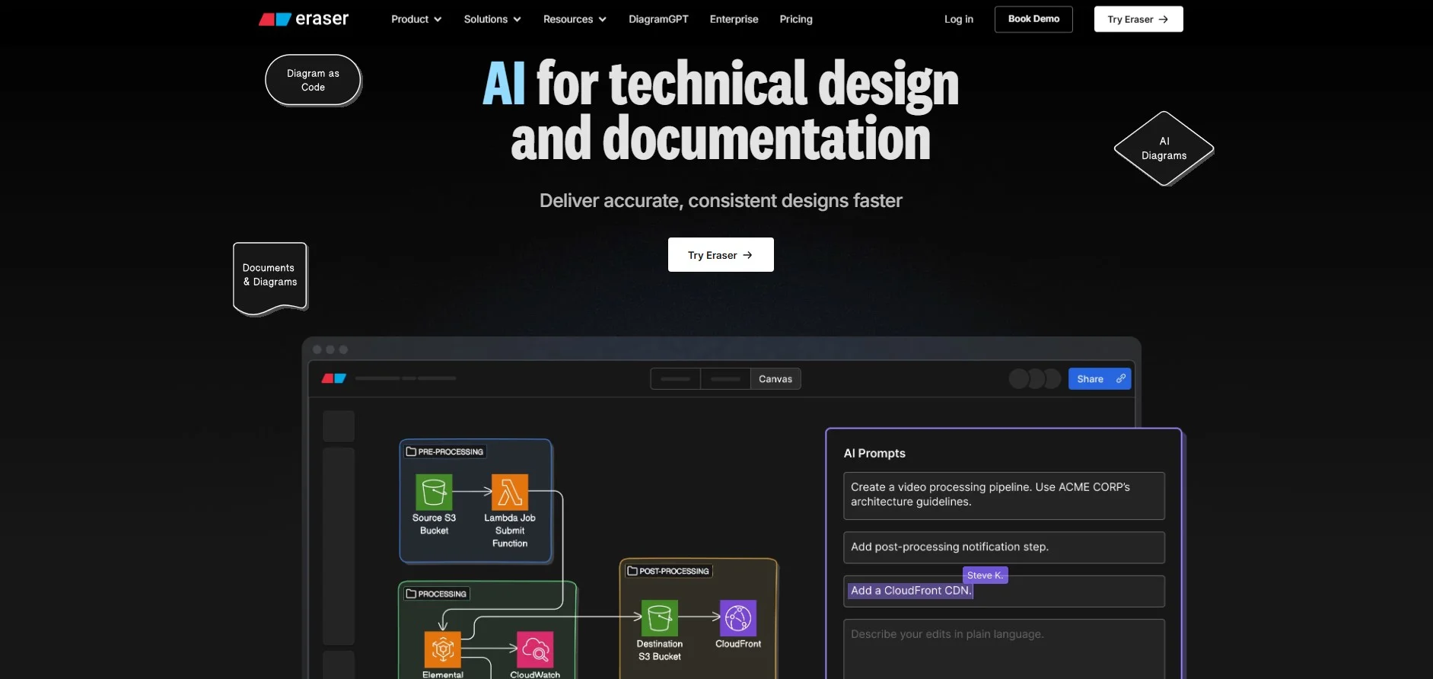Go to the Pricing page
Image resolution: width=1433 pixels, height=679 pixels.
795,19
